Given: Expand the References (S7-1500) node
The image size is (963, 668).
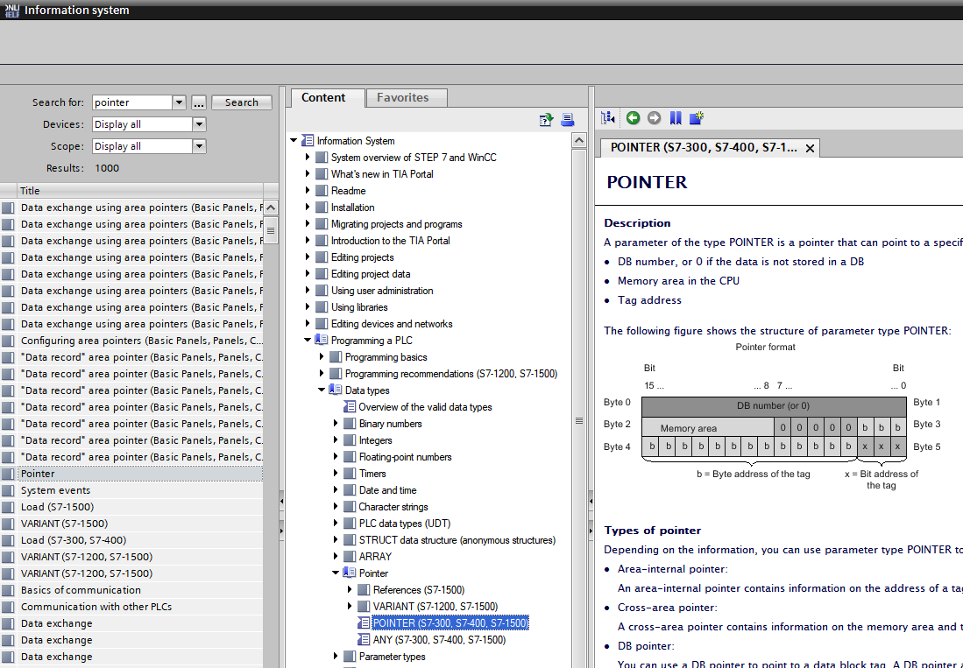Looking at the screenshot, I should (350, 590).
